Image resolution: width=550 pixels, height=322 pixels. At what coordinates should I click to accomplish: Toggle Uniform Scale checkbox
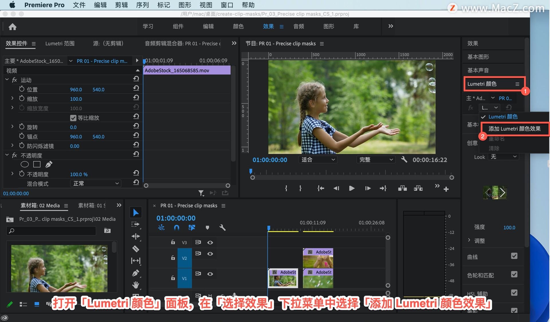(x=73, y=118)
